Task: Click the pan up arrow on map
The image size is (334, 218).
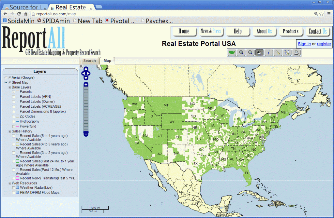Action: coord(85,69)
